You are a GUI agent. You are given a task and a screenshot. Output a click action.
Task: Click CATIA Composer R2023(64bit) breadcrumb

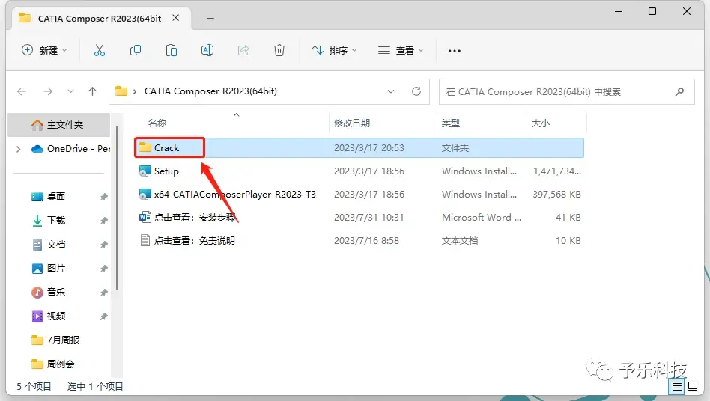tap(210, 91)
